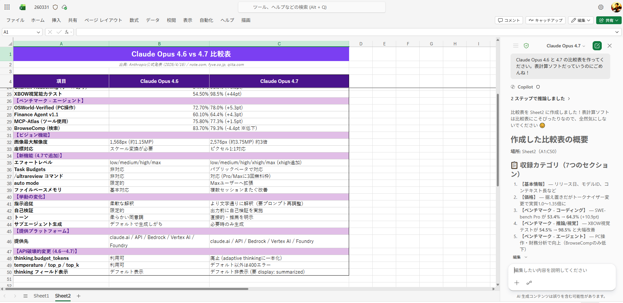Click the コメント button
The width and height of the screenshot is (623, 303).
[509, 20]
